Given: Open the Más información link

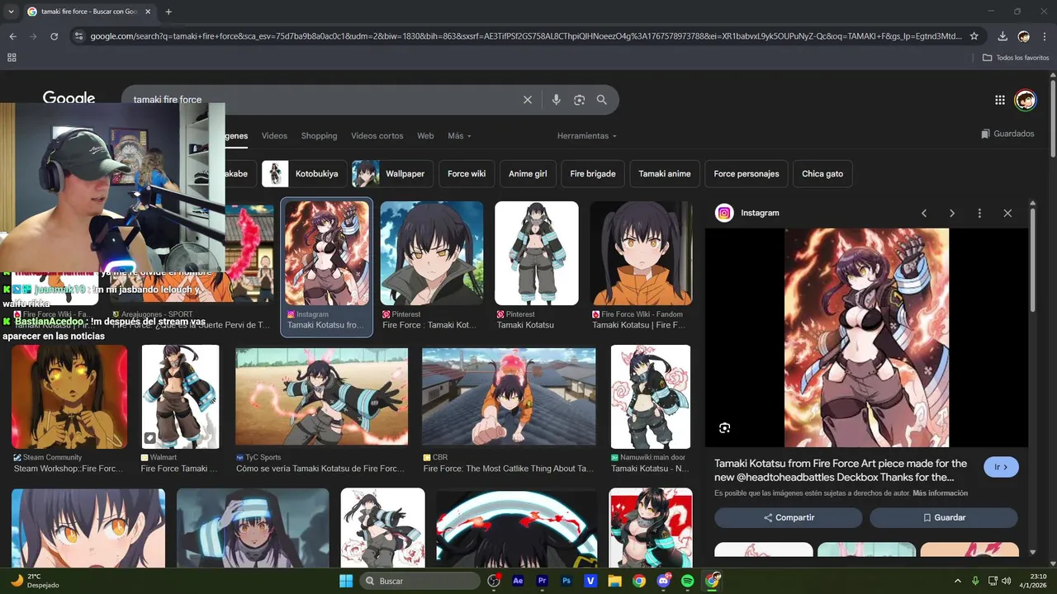Looking at the screenshot, I should click(940, 493).
